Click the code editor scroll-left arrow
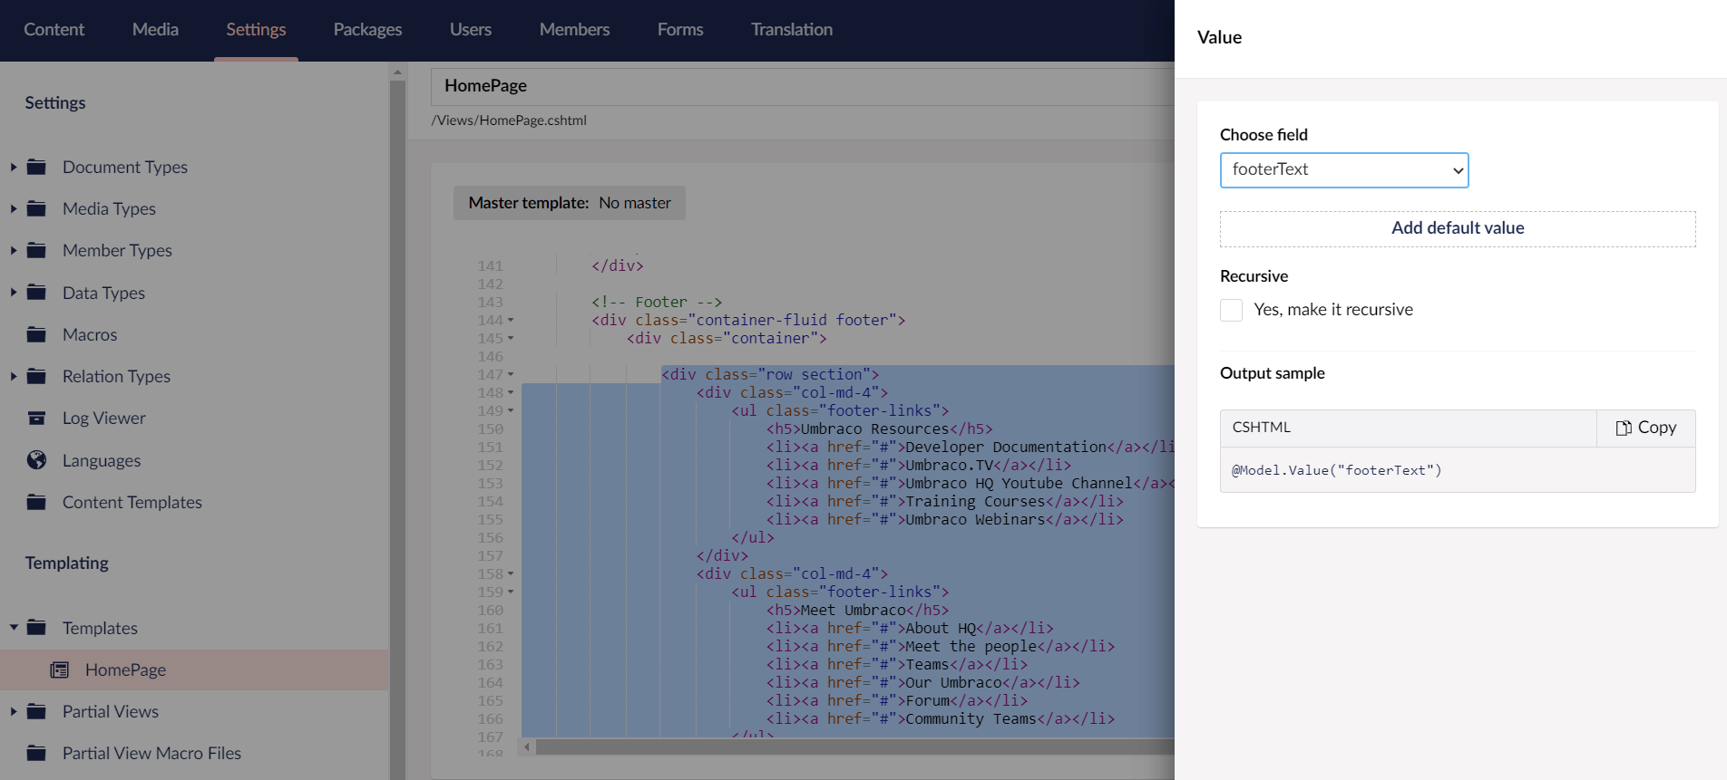Viewport: 1727px width, 780px height. (527, 747)
